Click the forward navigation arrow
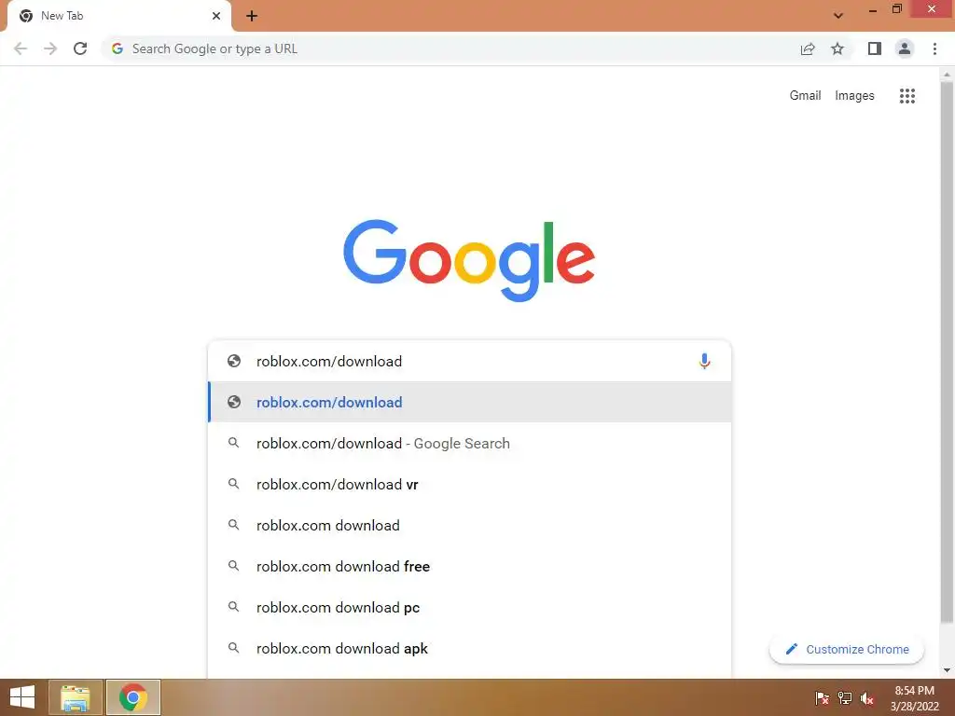Screen dimensions: 955x716 [50, 48]
